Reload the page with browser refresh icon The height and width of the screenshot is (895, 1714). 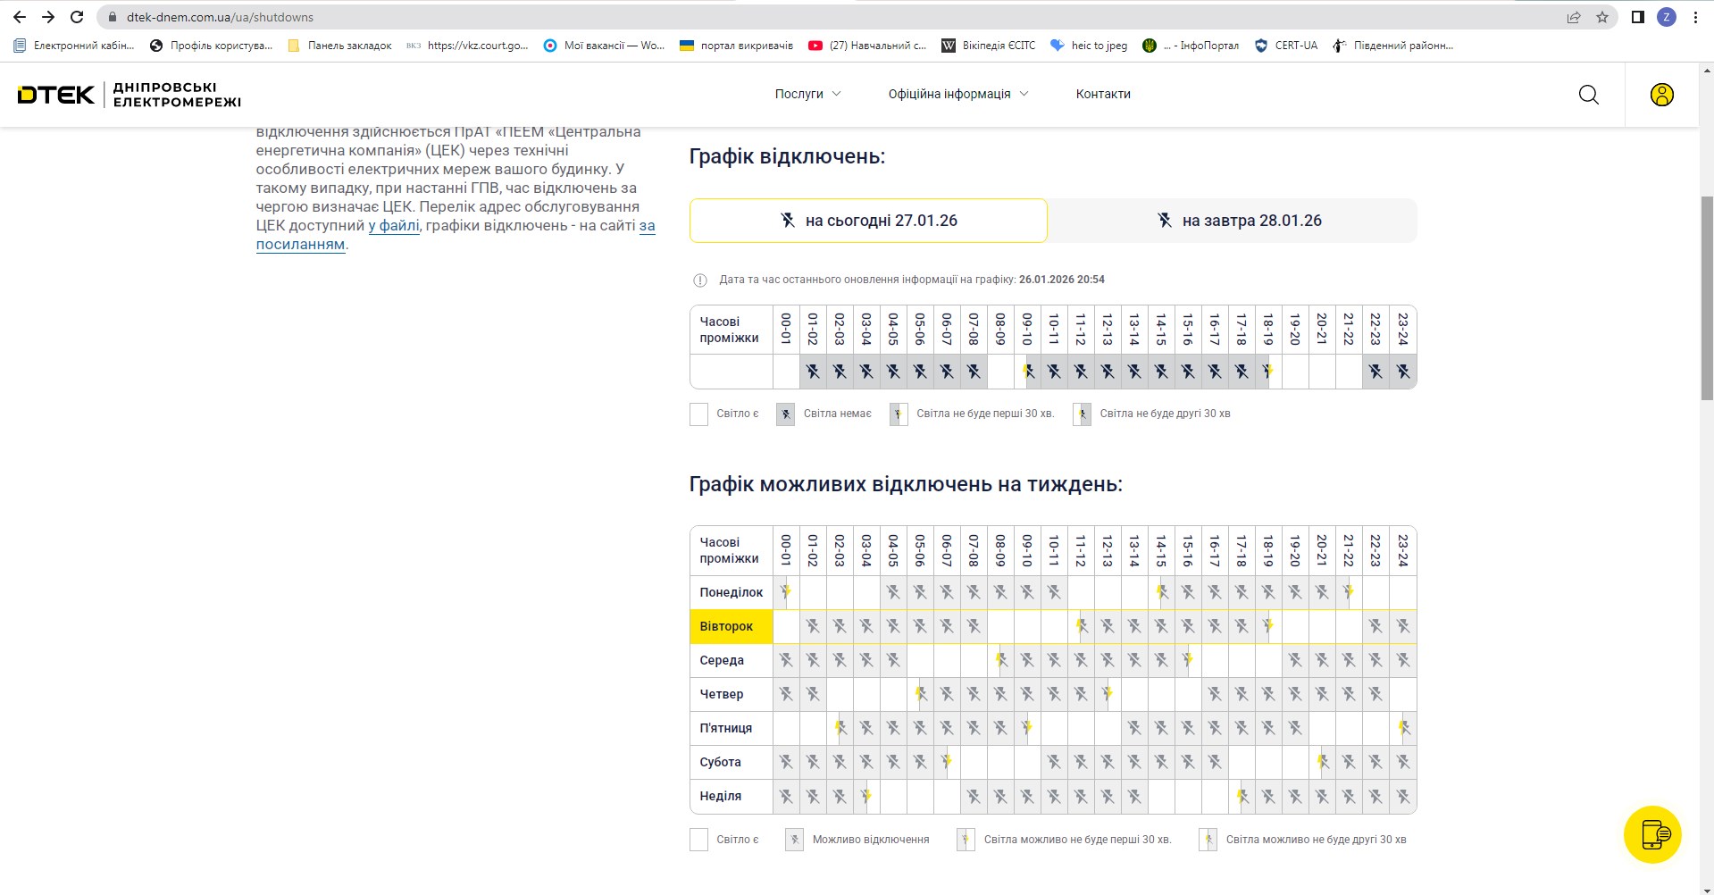77,17
